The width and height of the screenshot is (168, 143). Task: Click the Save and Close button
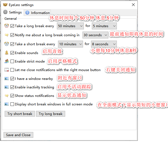[x=18, y=135]
